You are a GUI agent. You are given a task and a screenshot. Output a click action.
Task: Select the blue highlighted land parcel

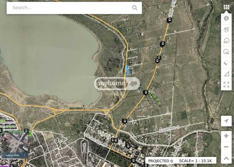tap(128, 71)
